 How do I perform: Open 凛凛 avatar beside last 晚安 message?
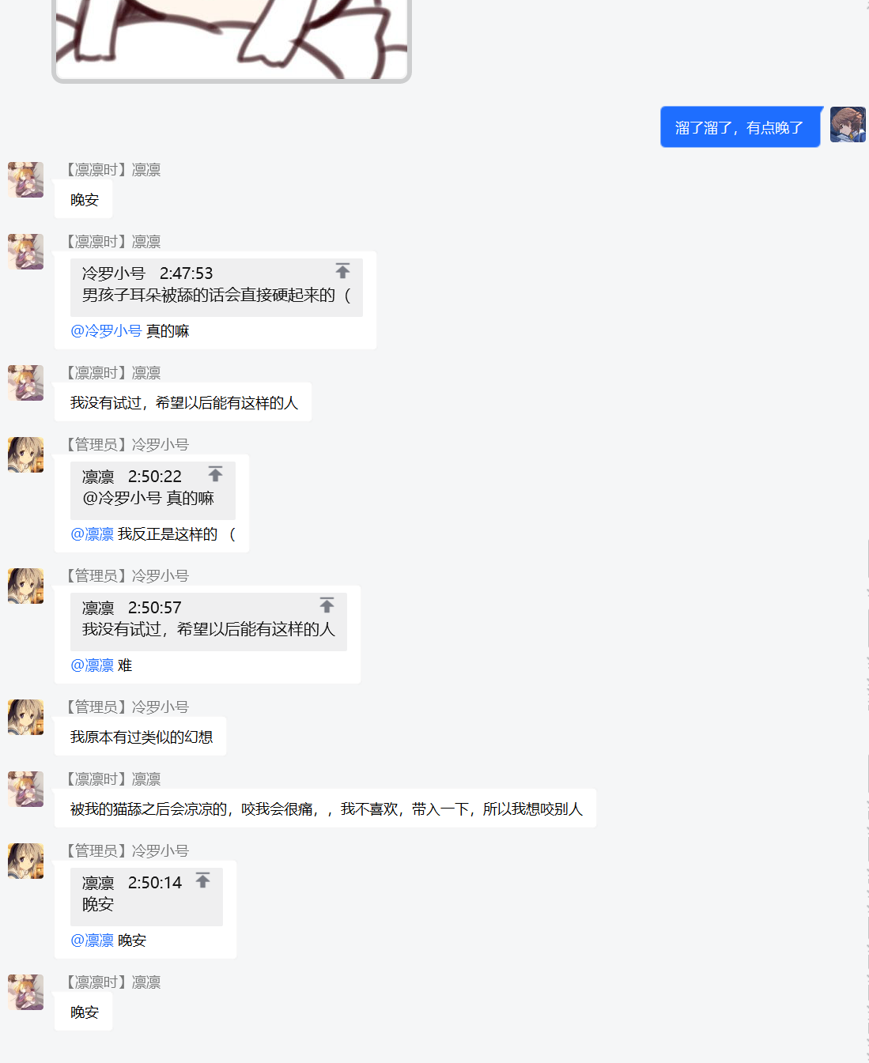click(25, 992)
